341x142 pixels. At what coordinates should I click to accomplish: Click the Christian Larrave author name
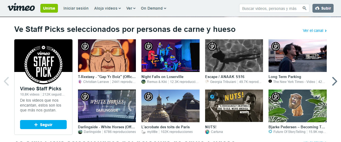(x=96, y=82)
